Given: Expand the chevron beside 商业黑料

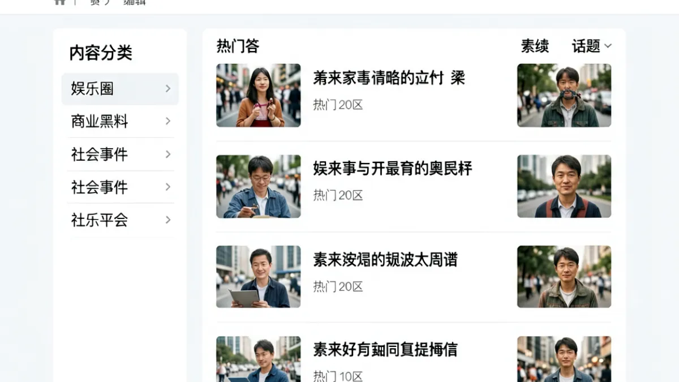Looking at the screenshot, I should pyautogui.click(x=167, y=121).
